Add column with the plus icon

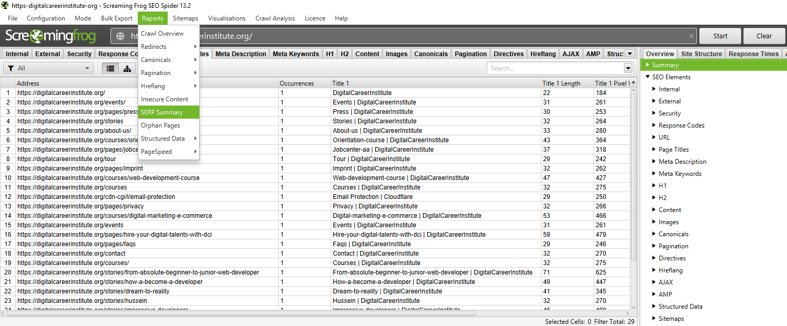pyautogui.click(x=633, y=83)
